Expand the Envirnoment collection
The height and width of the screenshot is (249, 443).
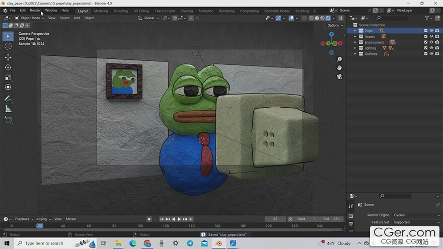tap(355, 42)
